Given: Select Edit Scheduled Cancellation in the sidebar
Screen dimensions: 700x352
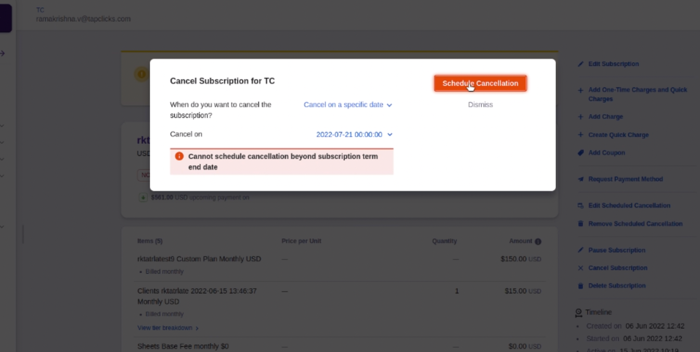Looking at the screenshot, I should pos(629,206).
